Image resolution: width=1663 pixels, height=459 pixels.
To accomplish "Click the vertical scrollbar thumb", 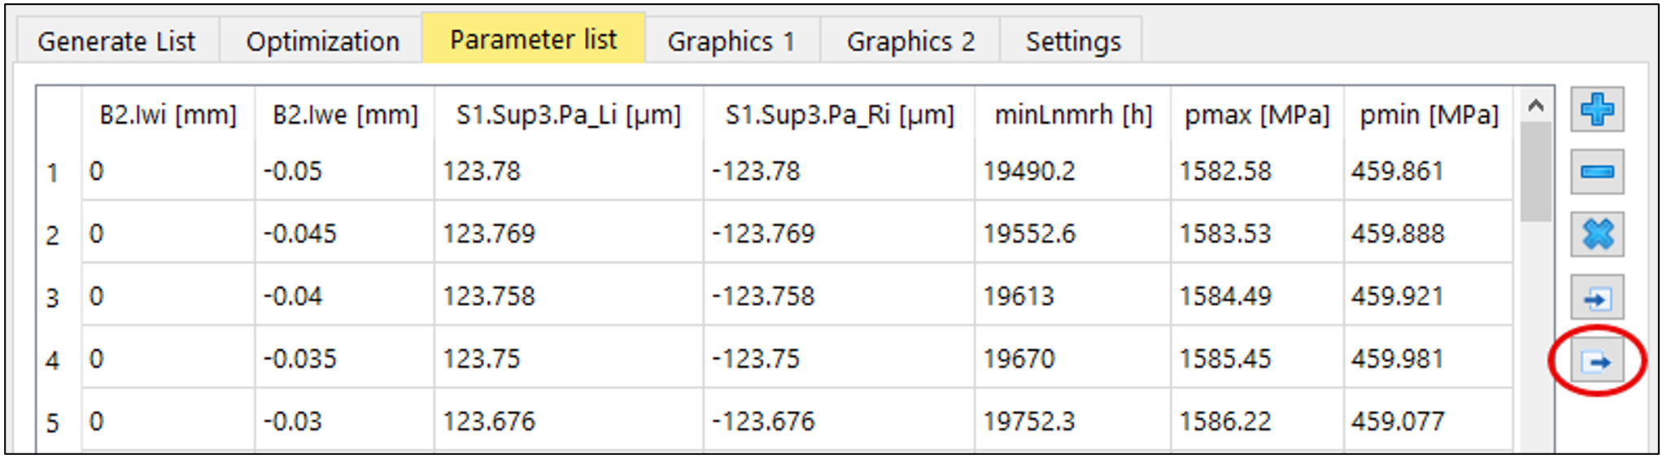I will click(x=1535, y=171).
